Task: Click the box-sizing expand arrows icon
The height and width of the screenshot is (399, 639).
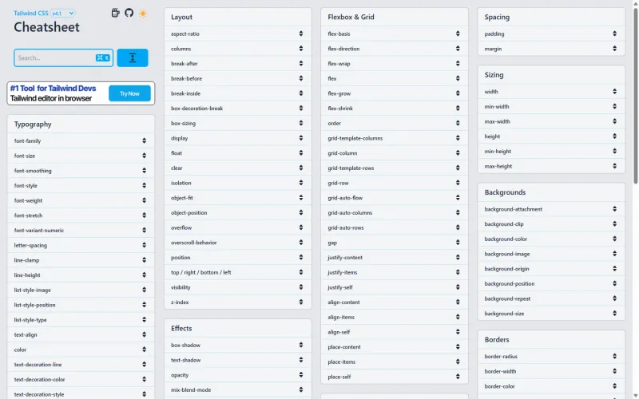Action: (301, 123)
